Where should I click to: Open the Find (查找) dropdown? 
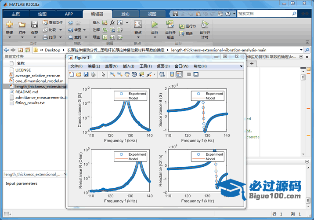point(86,37)
